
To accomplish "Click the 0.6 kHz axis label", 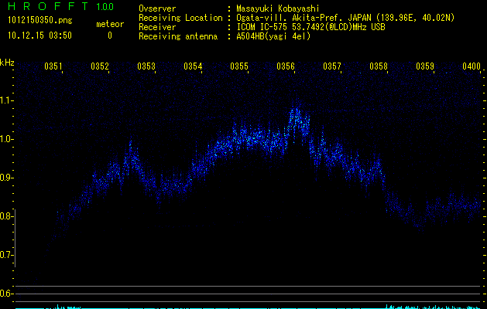I will 6,294.
